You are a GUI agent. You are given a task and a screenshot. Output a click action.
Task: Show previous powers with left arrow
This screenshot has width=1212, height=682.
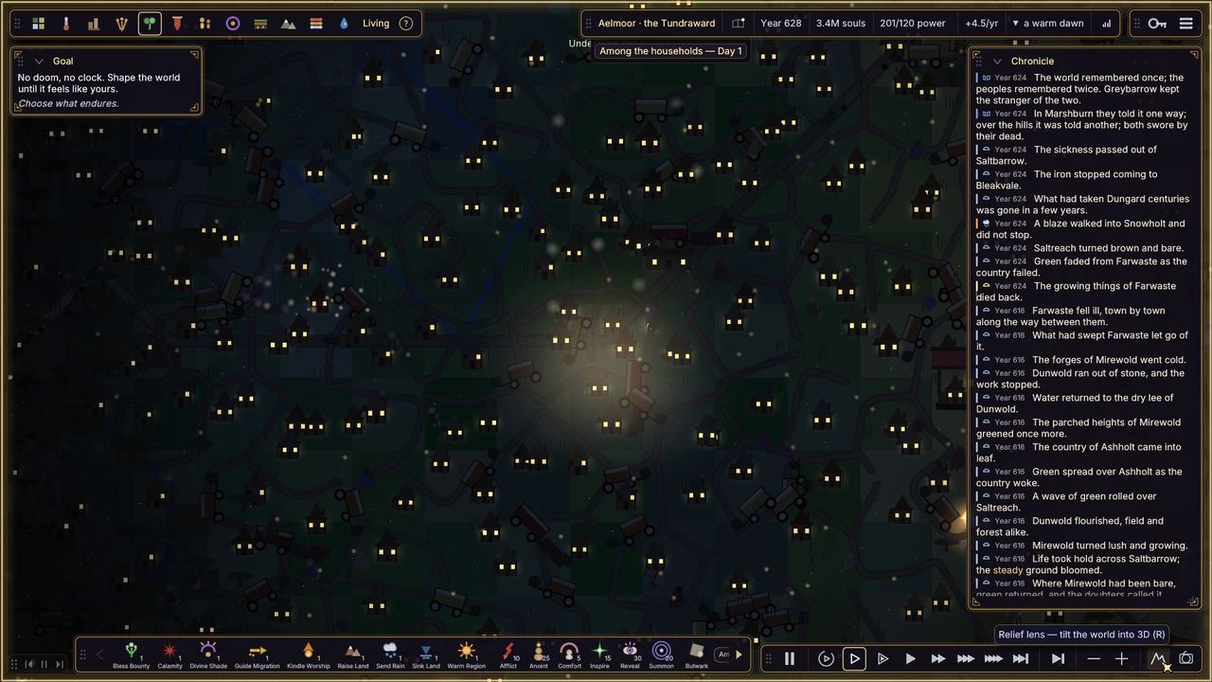pos(99,655)
